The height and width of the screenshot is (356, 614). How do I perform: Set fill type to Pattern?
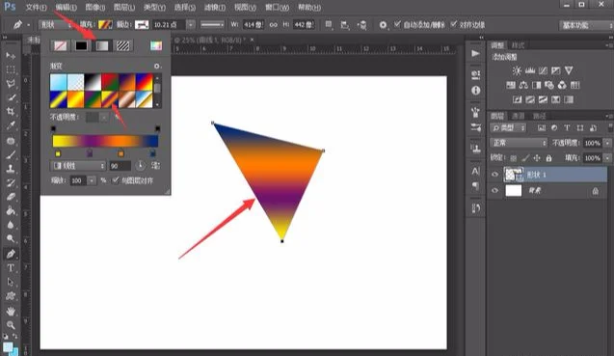tap(122, 46)
